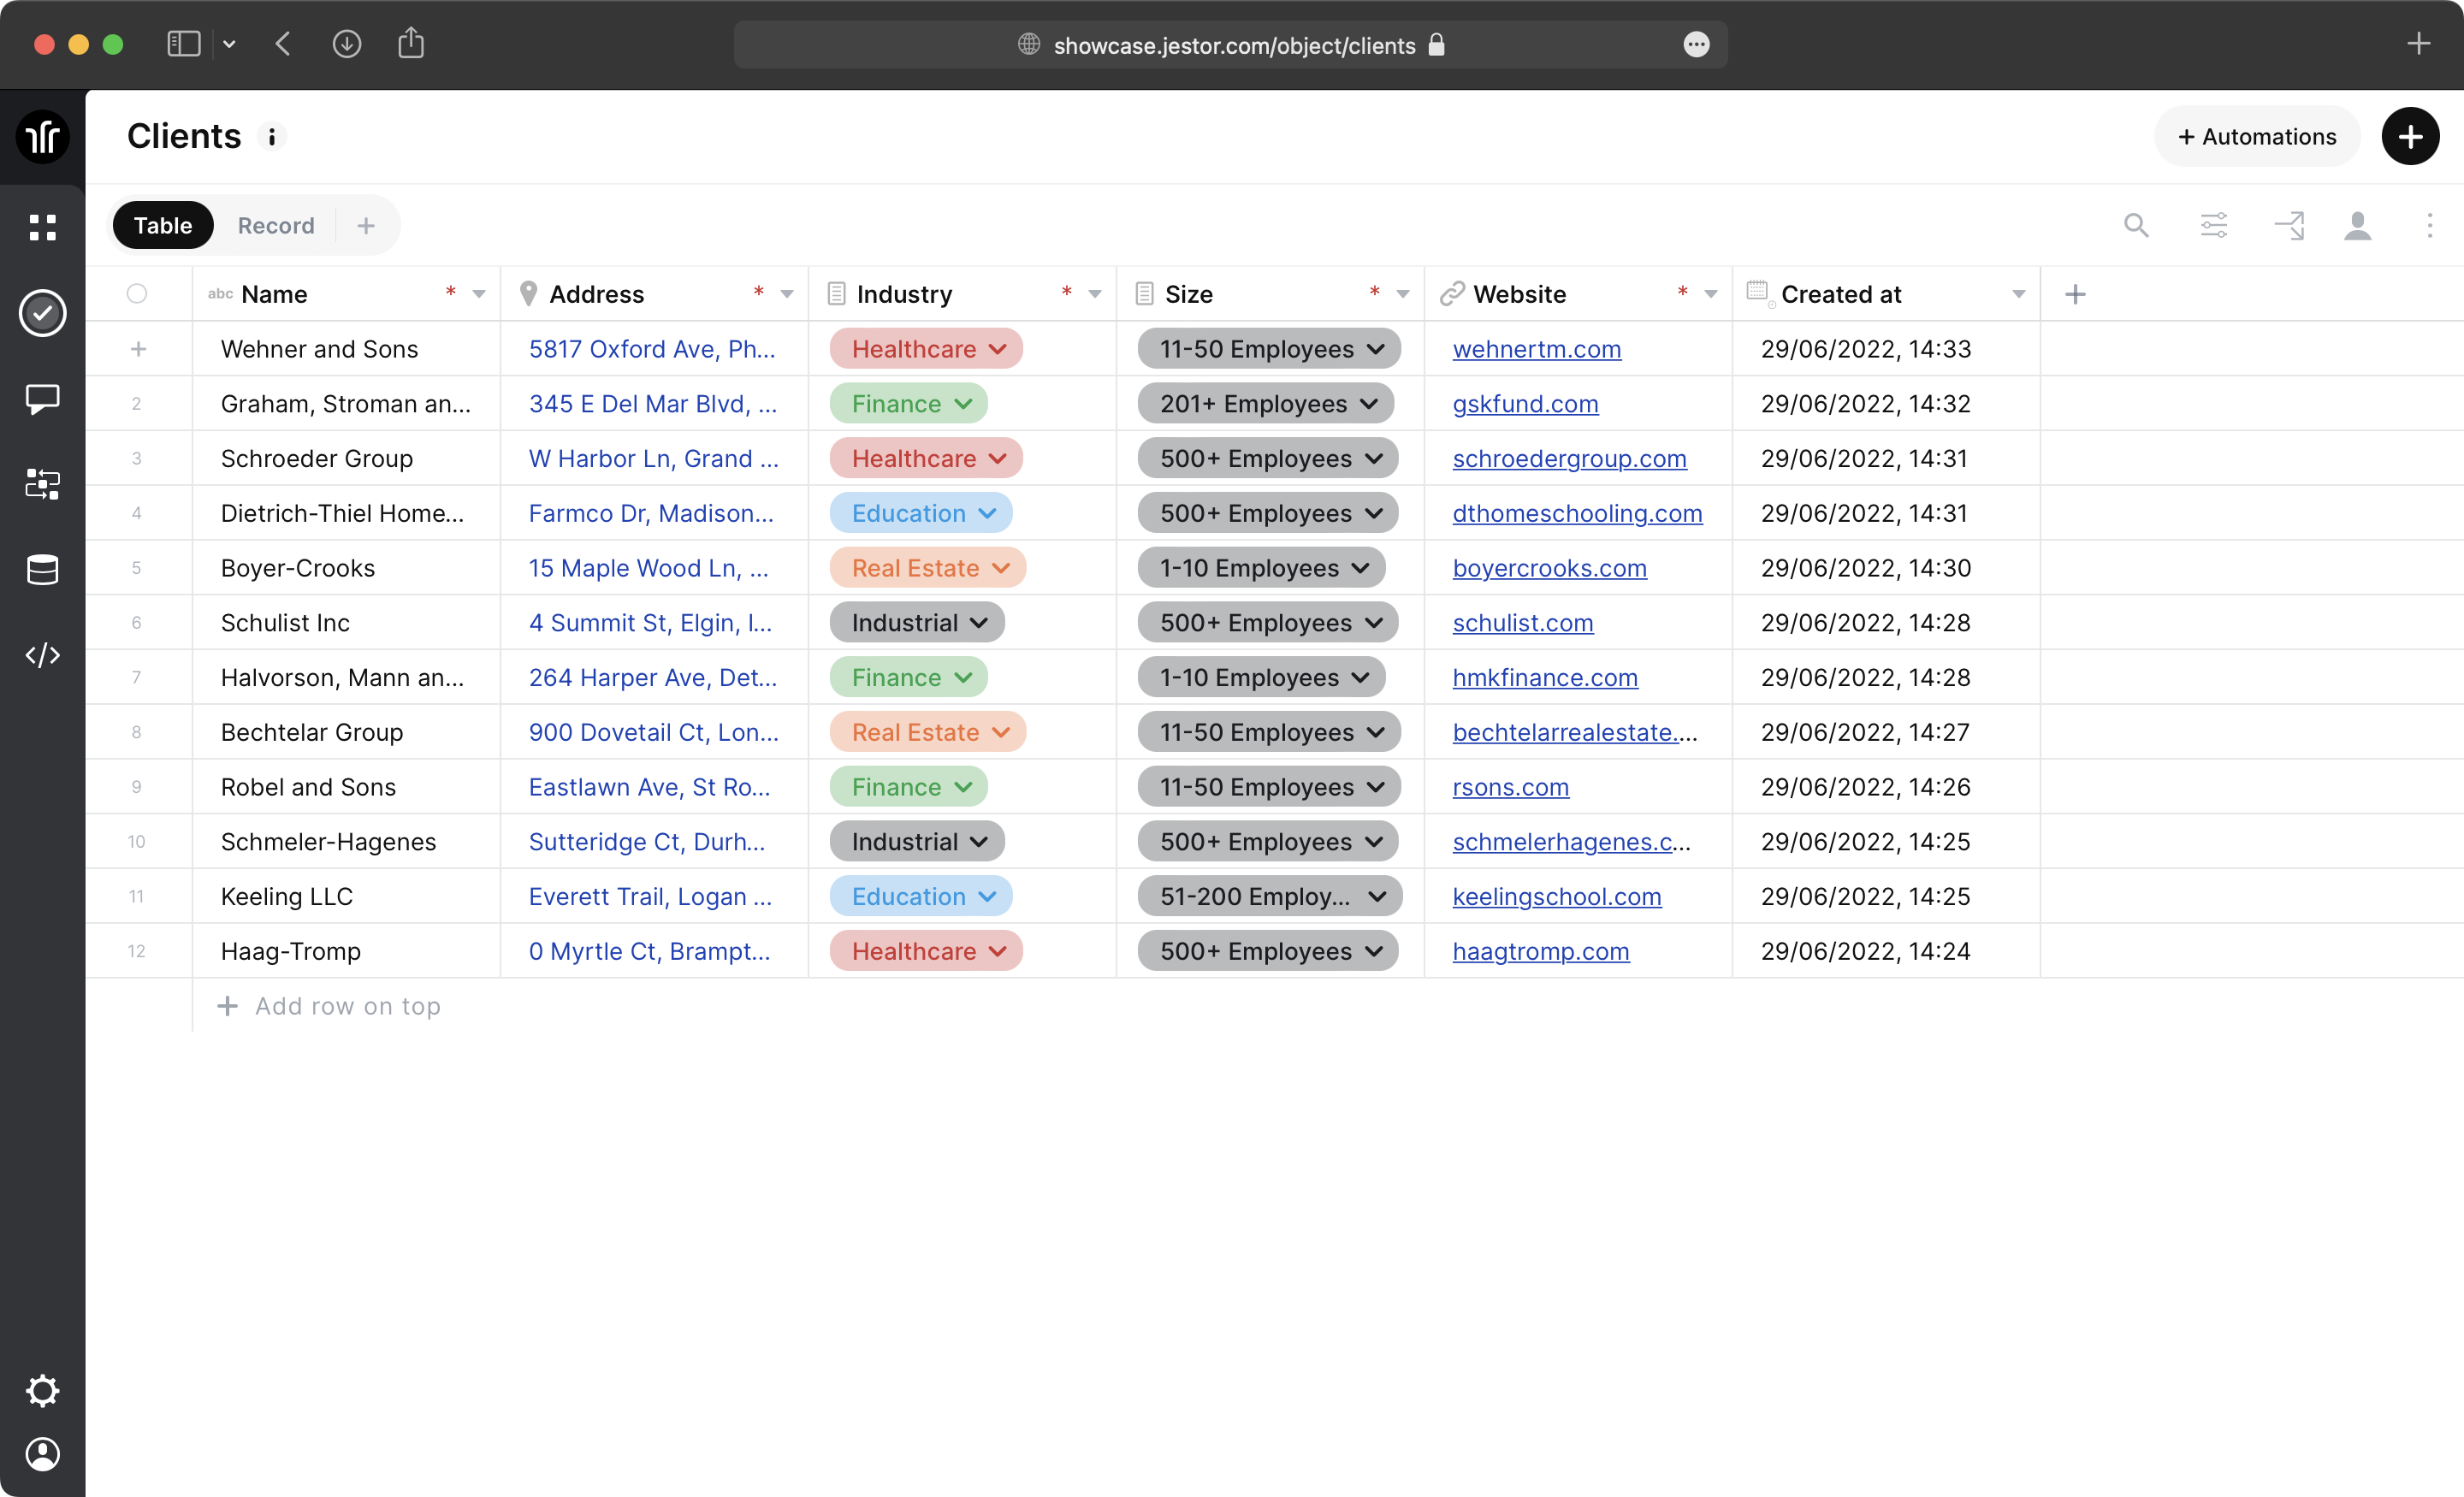Open the database icon in sidebar
Viewport: 2464px width, 1497px height.
[42, 570]
